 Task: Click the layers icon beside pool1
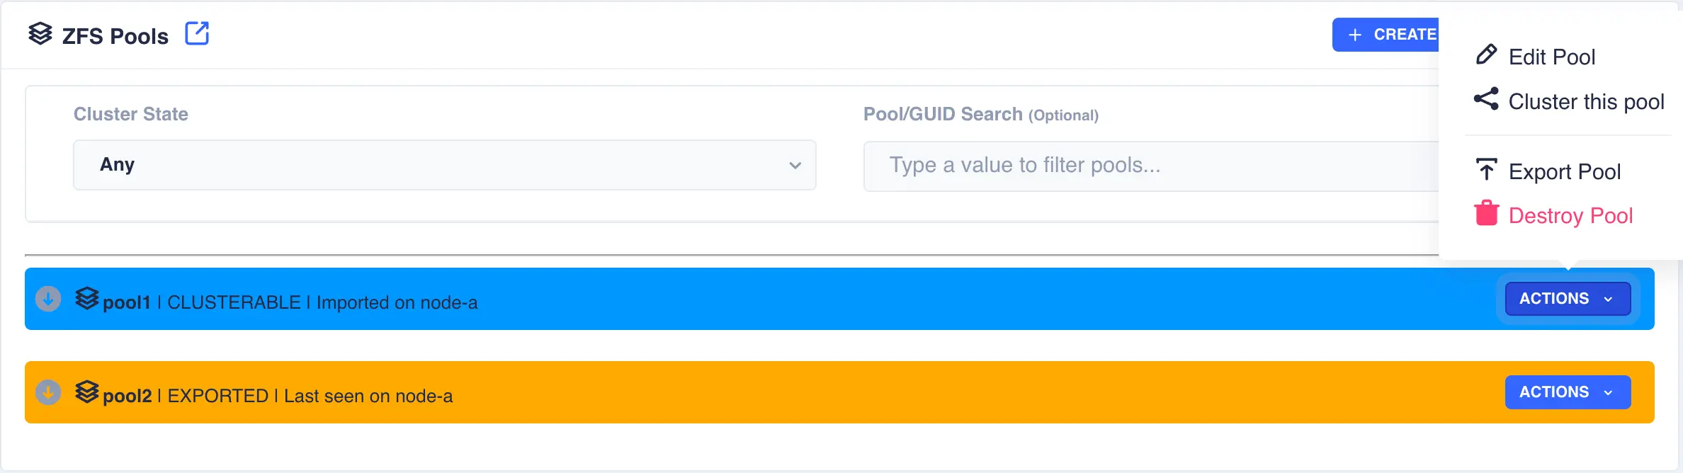87,299
